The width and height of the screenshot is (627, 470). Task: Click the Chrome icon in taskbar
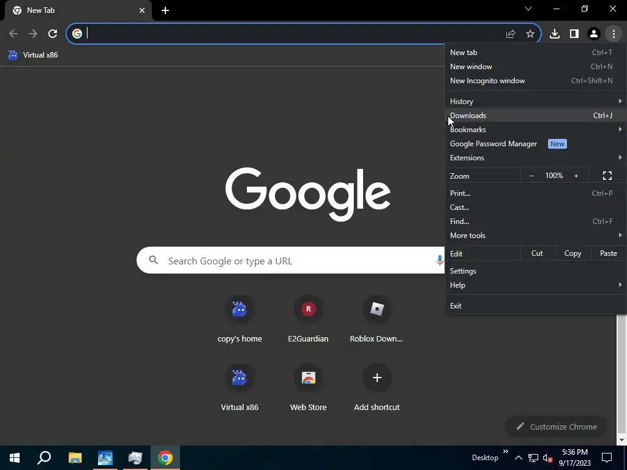coord(165,458)
